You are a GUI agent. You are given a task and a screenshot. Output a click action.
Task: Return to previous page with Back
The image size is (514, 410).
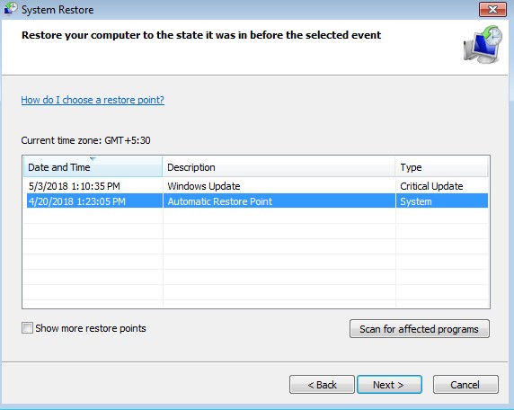[x=322, y=385]
